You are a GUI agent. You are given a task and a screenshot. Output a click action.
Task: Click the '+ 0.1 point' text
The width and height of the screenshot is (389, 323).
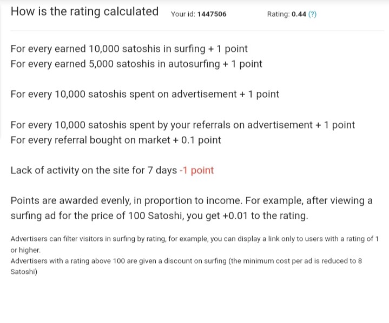coord(197,140)
